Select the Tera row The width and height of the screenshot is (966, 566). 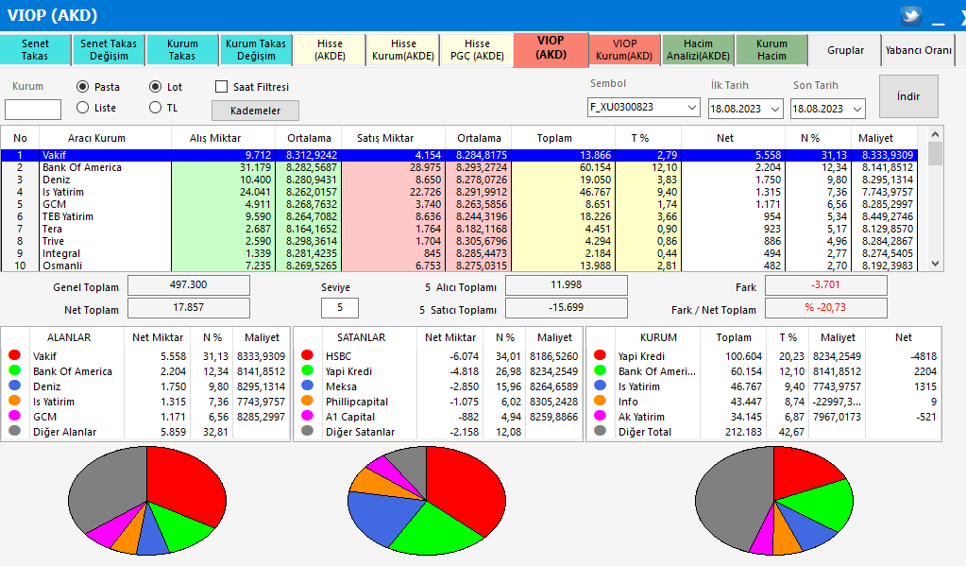tap(459, 229)
